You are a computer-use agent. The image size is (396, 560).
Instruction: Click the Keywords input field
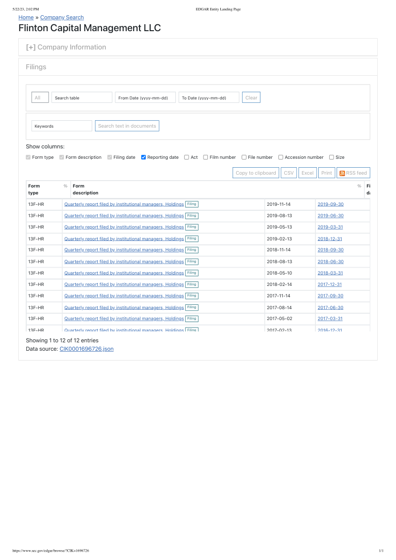pos(62,126)
